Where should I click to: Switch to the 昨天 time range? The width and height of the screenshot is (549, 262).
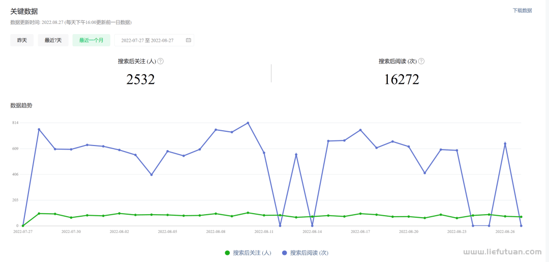point(22,40)
